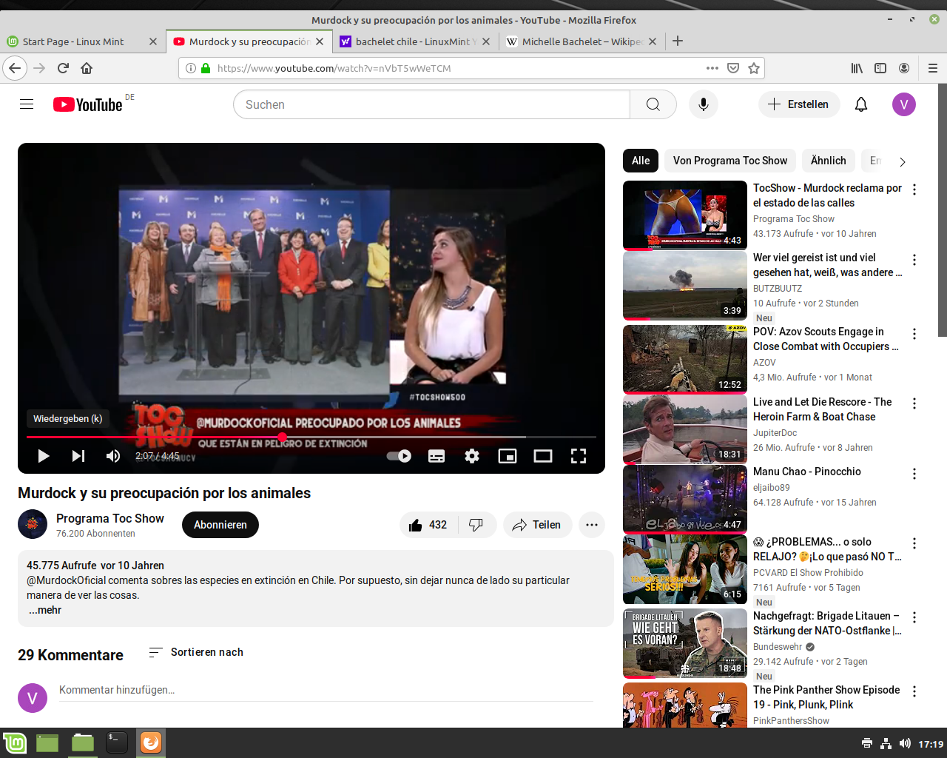
Task: Bookmark this page with star
Action: [x=754, y=68]
